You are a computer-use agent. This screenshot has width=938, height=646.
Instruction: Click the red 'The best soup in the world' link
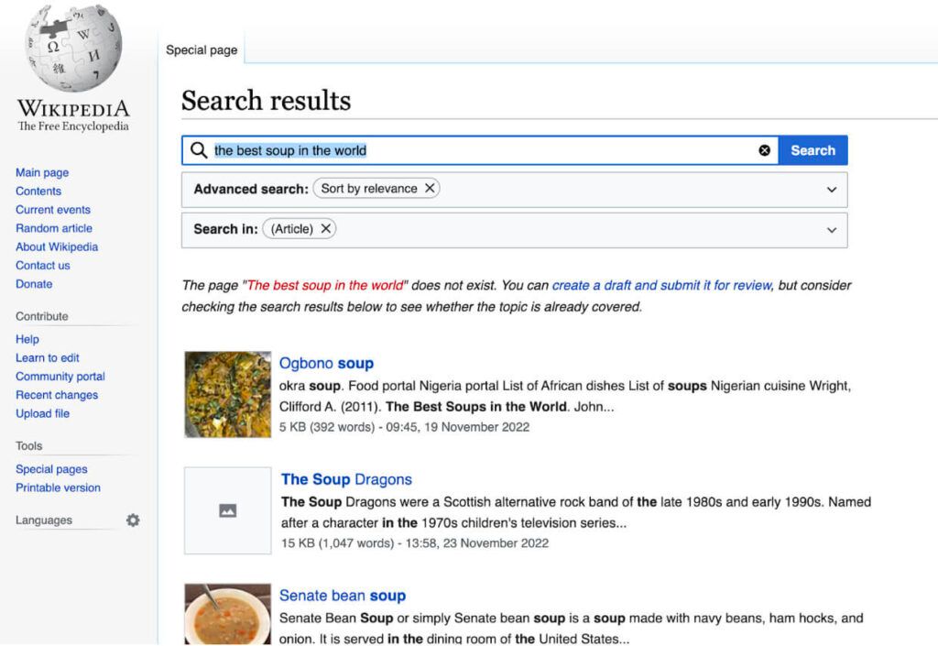[x=326, y=285]
